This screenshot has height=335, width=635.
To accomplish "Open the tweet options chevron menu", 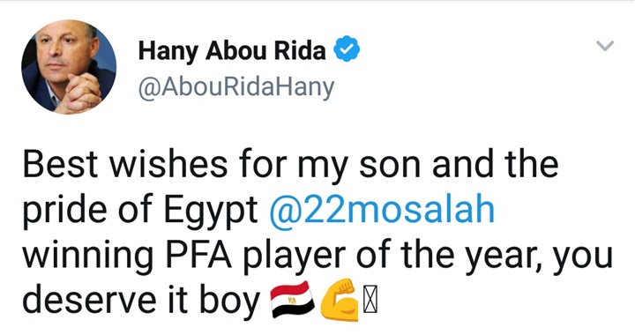I will pyautogui.click(x=605, y=45).
